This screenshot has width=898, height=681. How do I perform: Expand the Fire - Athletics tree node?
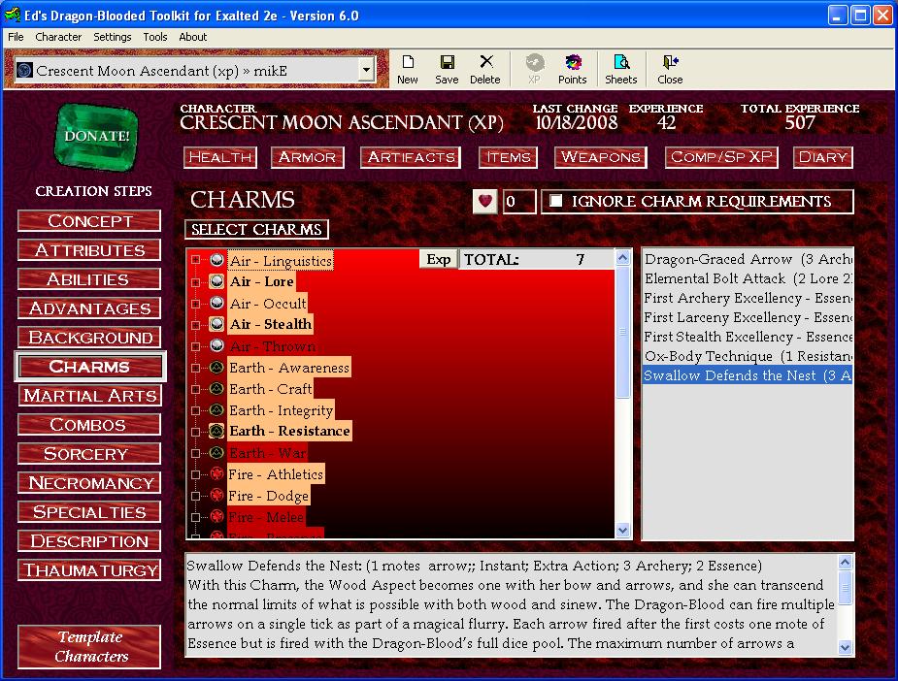pyautogui.click(x=196, y=474)
